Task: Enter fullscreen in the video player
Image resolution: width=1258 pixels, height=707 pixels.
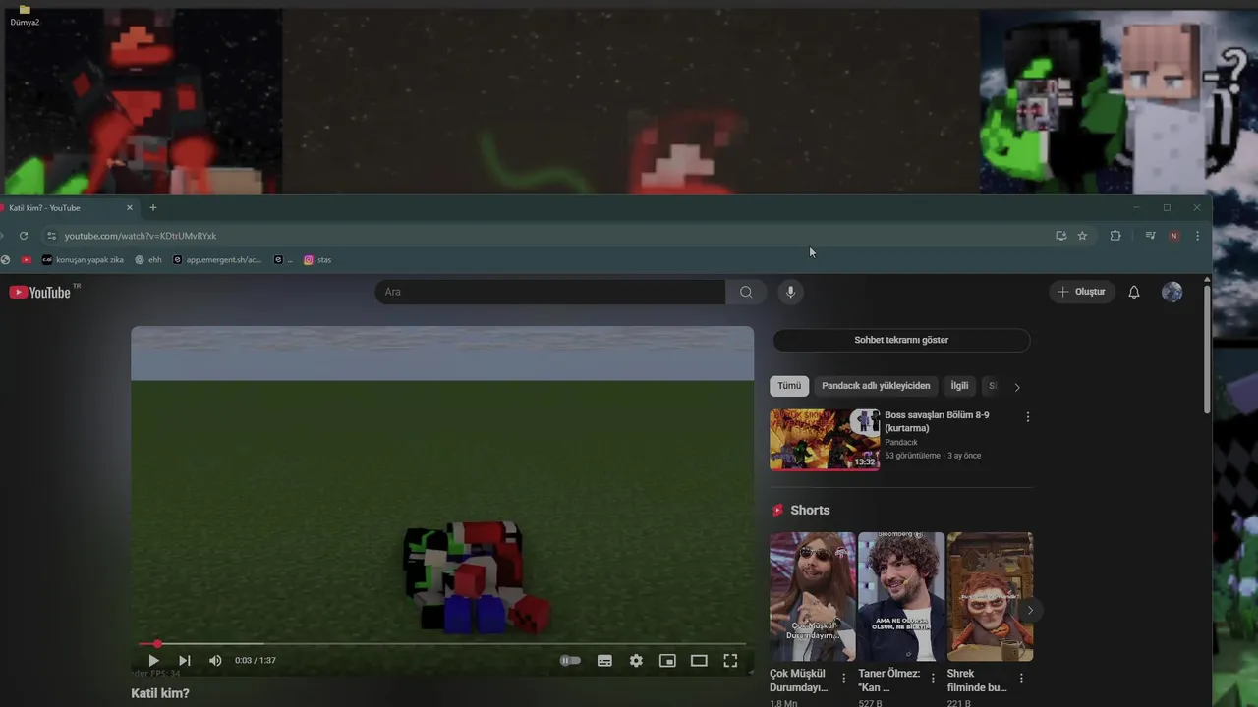Action: coord(730,661)
